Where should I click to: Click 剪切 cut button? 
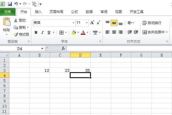click(x=20, y=20)
